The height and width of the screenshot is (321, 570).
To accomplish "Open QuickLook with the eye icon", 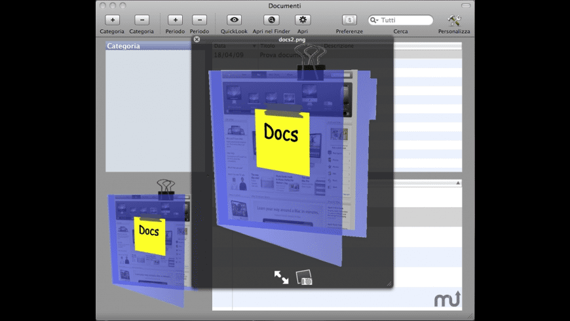I will pos(234,20).
